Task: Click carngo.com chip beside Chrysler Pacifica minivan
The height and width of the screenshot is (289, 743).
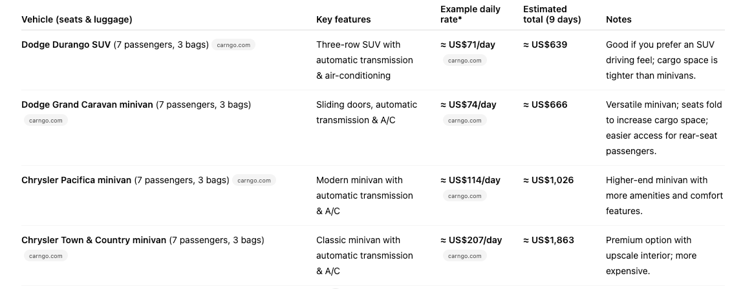Action: pyautogui.click(x=254, y=181)
